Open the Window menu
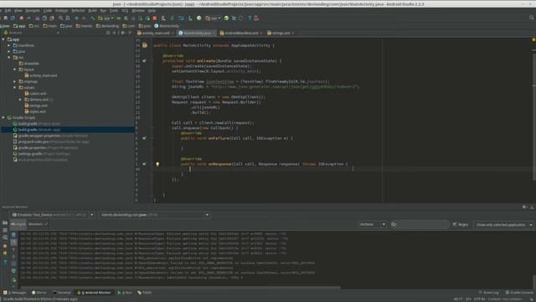The width and height of the screenshot is (536, 302). pyautogui.click(x=138, y=11)
